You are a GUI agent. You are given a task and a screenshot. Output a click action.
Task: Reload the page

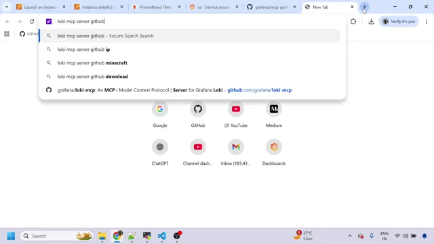pos(32,21)
